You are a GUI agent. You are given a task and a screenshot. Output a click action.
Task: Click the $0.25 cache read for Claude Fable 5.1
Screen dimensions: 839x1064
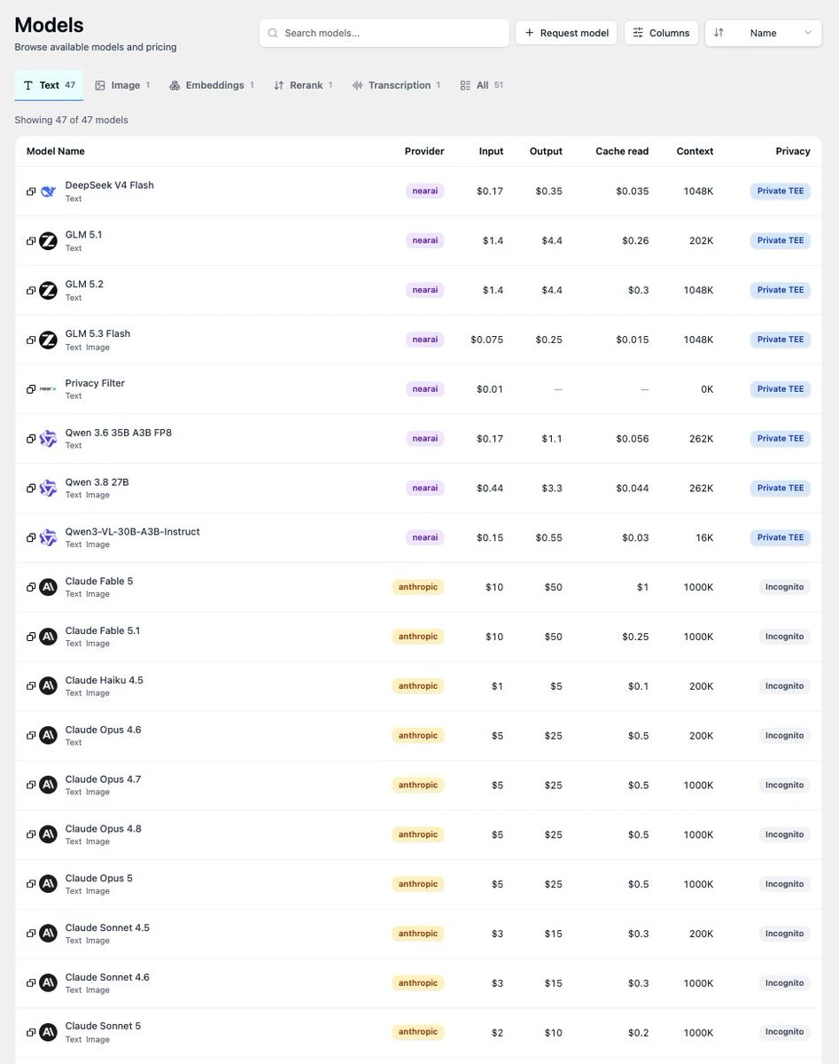635,637
